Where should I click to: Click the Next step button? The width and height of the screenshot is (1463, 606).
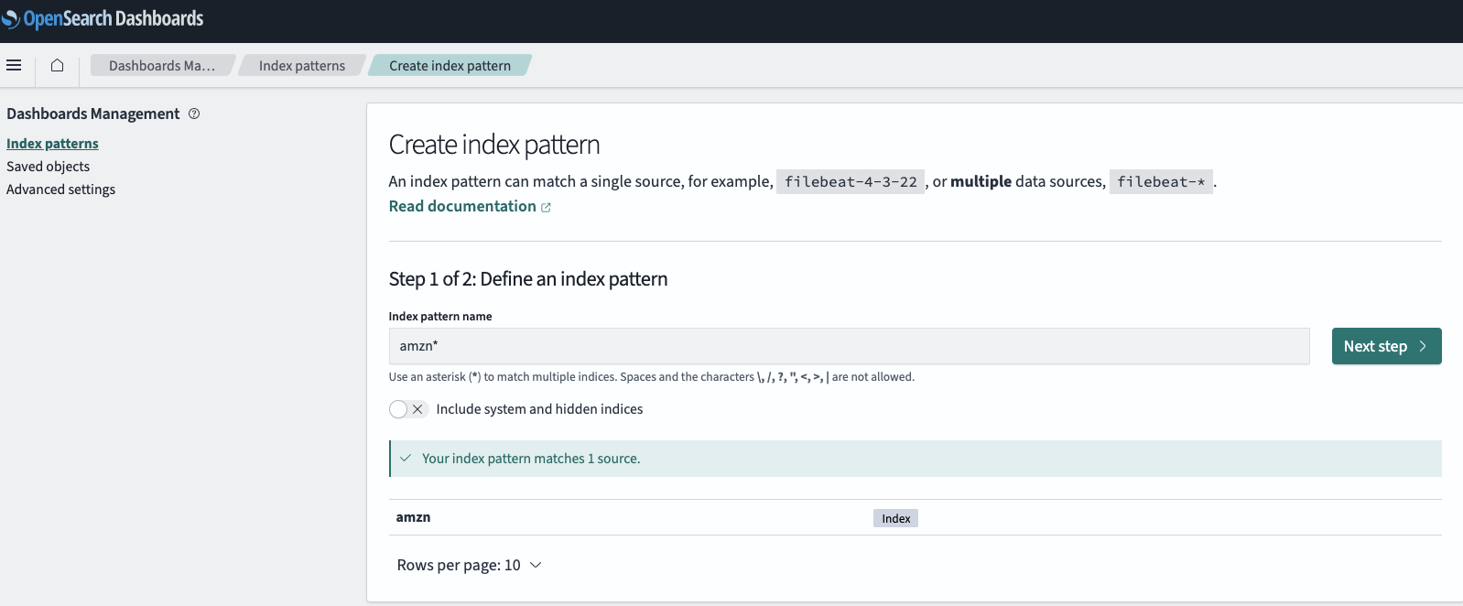(1386, 346)
